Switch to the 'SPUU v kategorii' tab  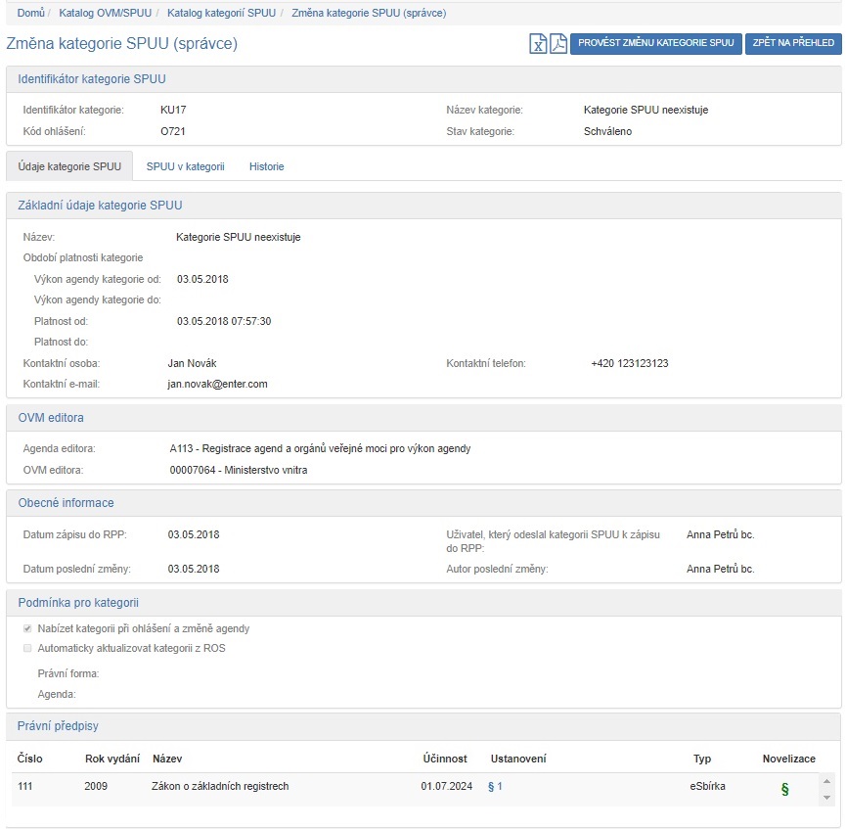tap(185, 166)
